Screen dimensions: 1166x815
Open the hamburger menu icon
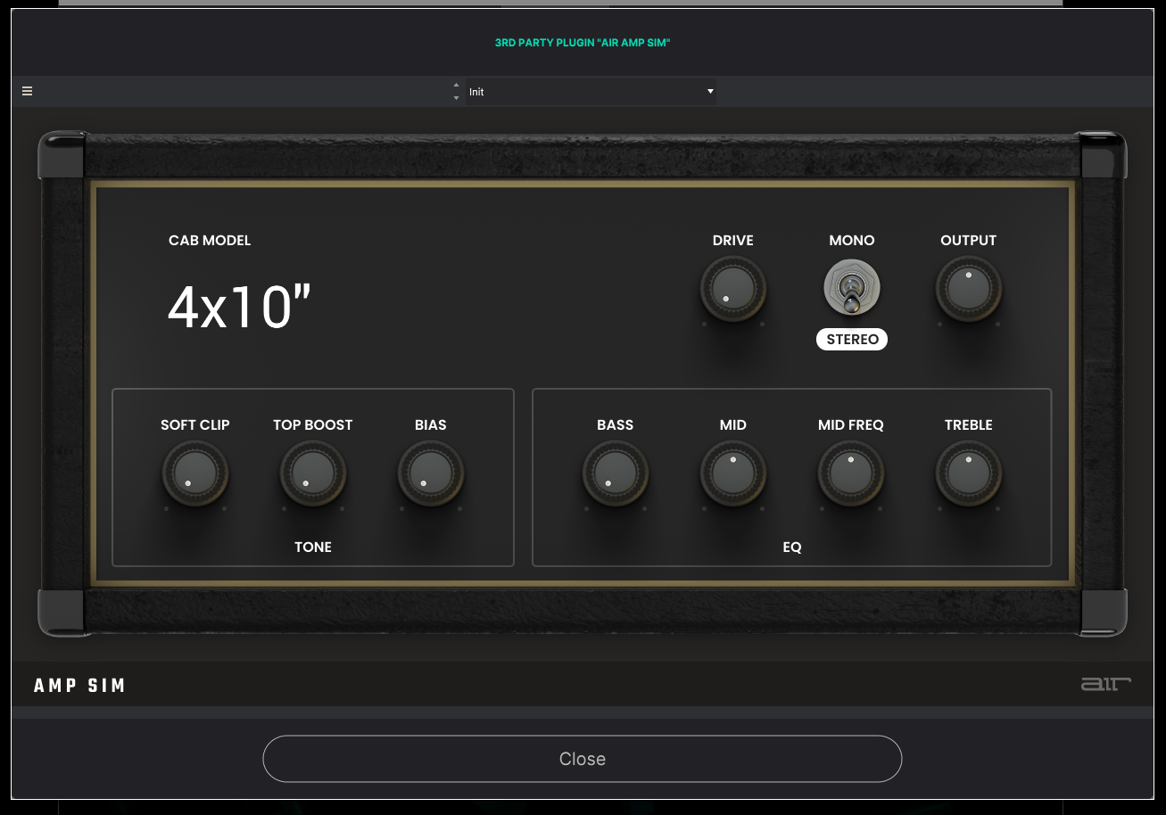click(28, 91)
